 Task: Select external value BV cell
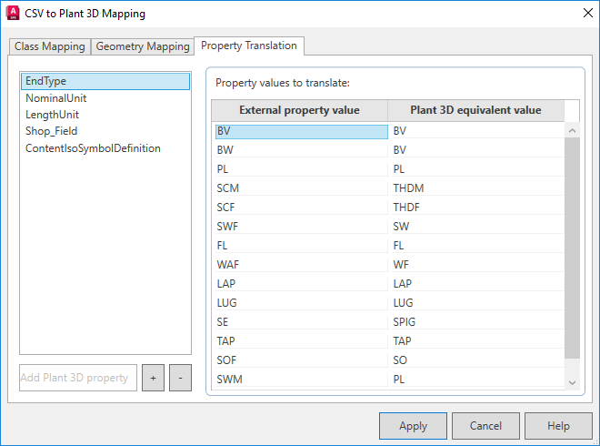(302, 131)
